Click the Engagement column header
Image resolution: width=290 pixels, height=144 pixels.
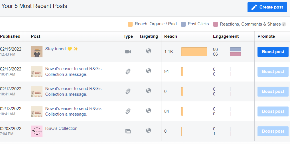click(226, 36)
